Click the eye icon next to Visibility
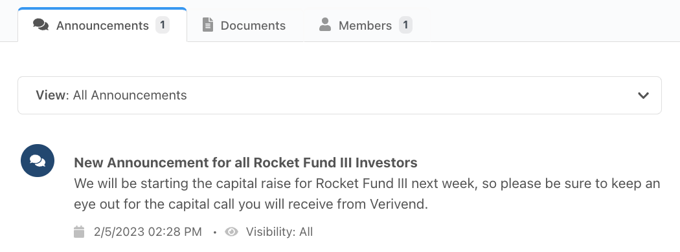The image size is (680, 252). point(232,232)
